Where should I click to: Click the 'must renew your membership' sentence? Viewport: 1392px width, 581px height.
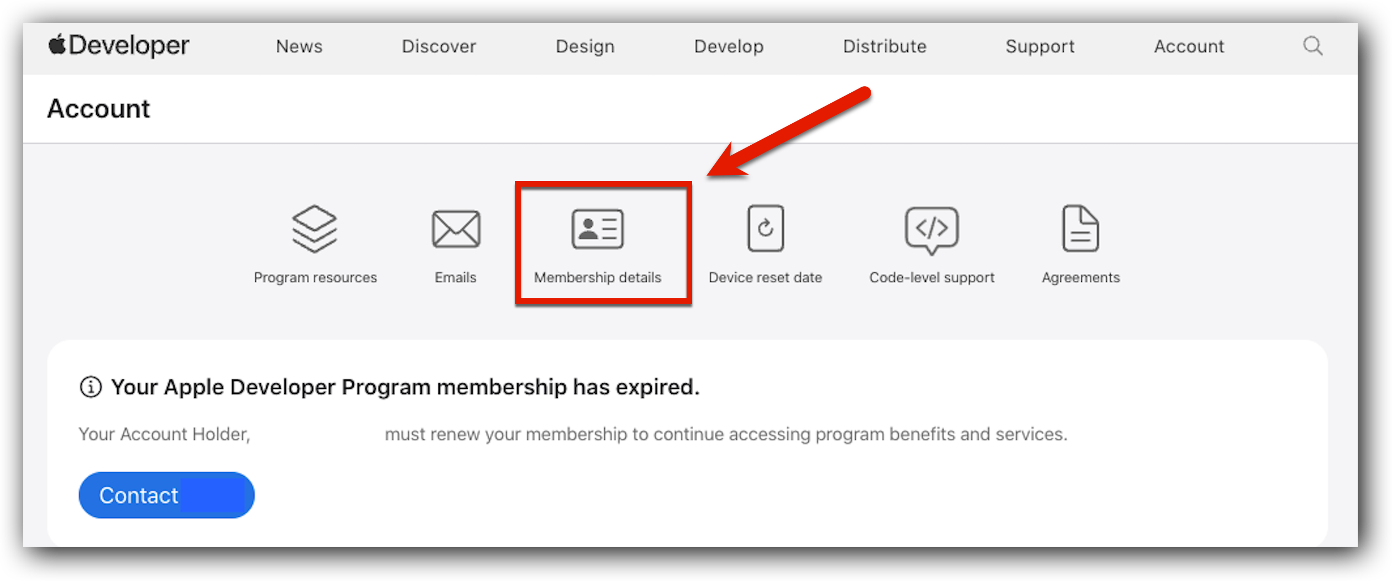(725, 435)
